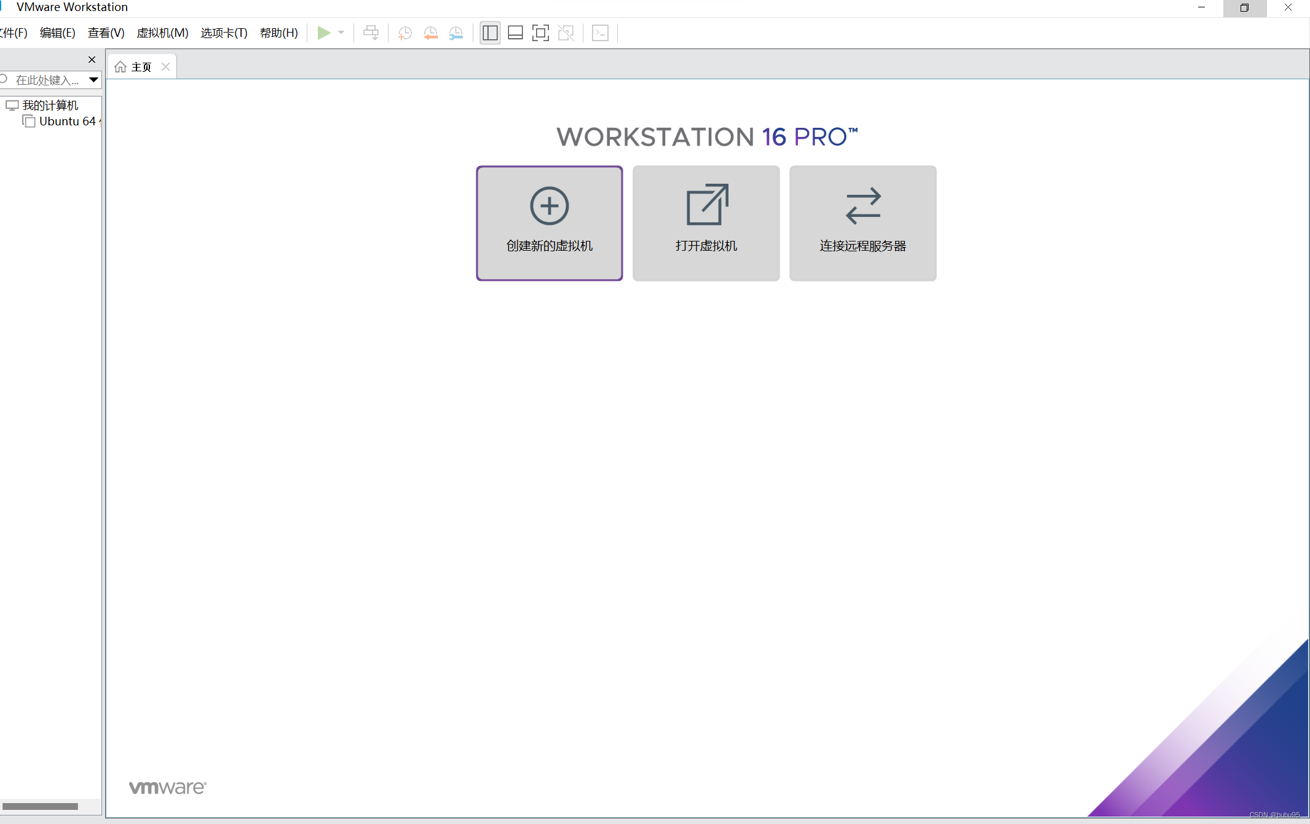This screenshot has width=1310, height=824.
Task: Click the green power on play icon
Action: coord(323,33)
